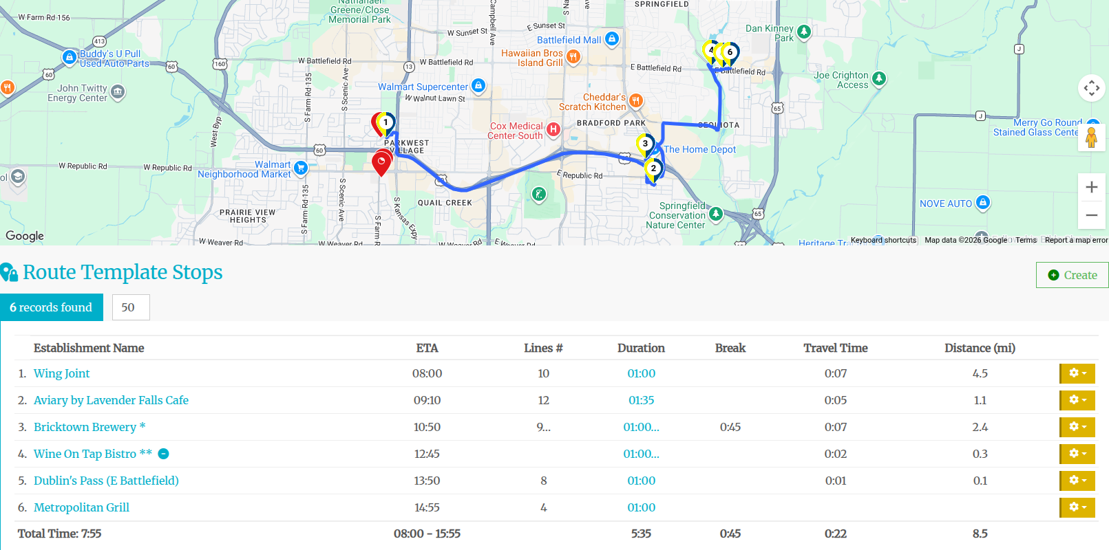Click the duration for Dublin's Pass
The width and height of the screenshot is (1109, 550).
click(642, 481)
